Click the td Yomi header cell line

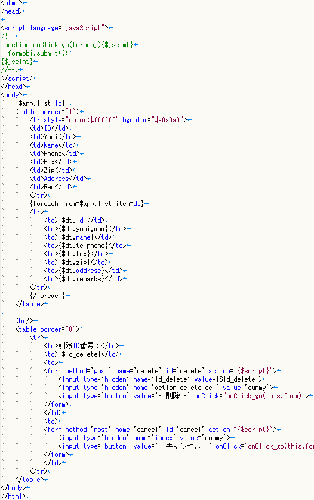(53, 137)
